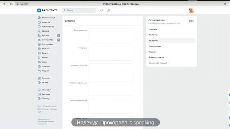Reload the page with refresh icon
The width and height of the screenshot is (230, 129).
[11, 4]
